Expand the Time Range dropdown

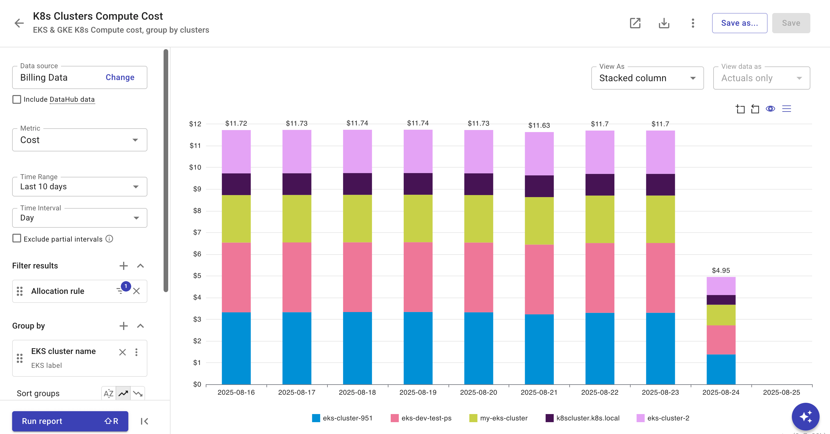click(79, 187)
